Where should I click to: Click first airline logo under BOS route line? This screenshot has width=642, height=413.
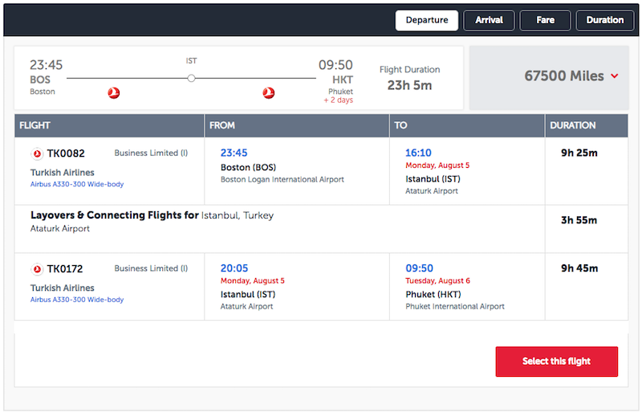[x=114, y=93]
